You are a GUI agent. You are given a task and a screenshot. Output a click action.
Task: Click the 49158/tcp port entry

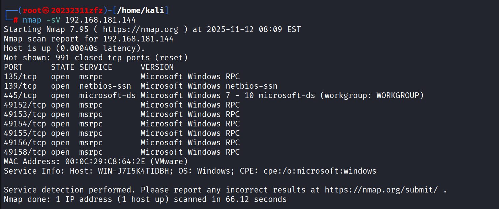[x=25, y=152]
